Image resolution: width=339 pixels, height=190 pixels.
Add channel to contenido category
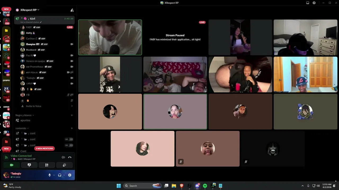tap(72, 128)
